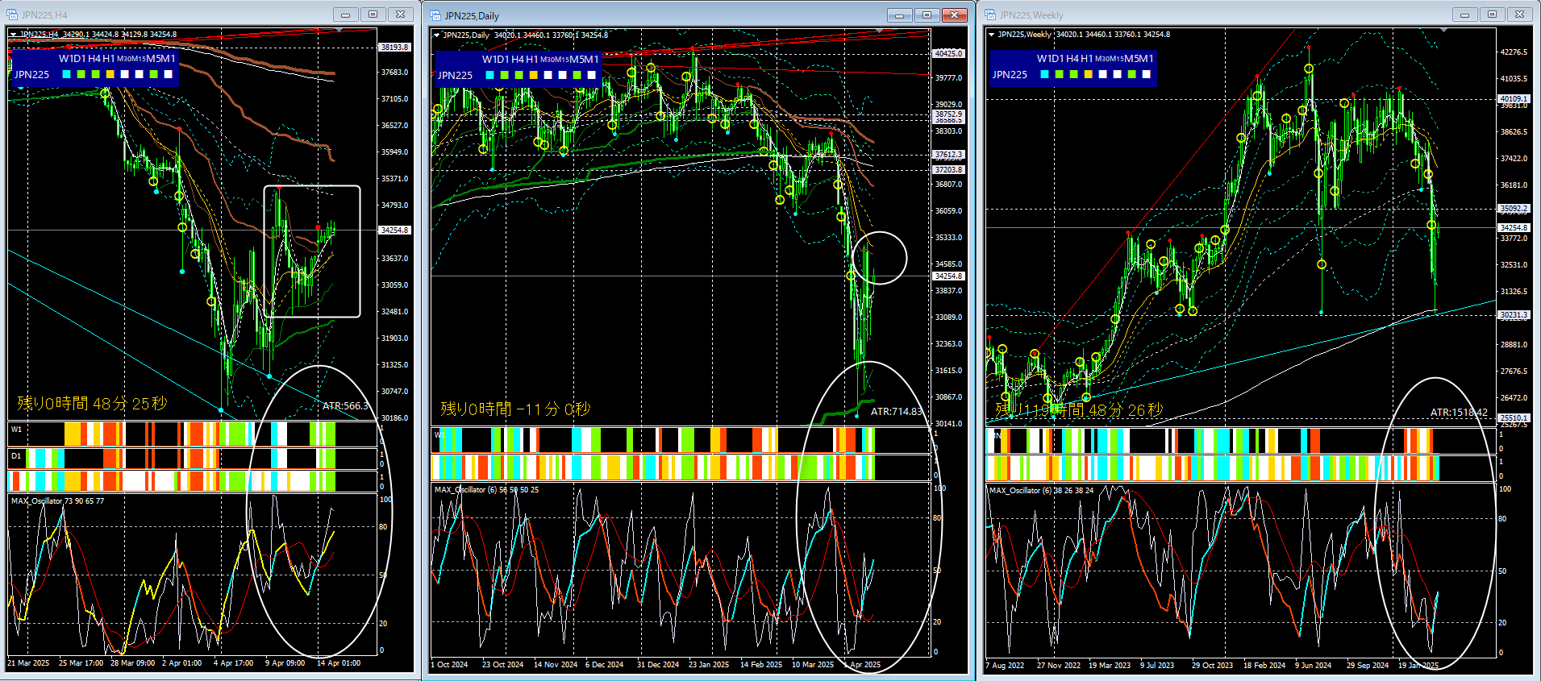
Task: Click the 30231.3 price label in Weekly window
Action: coord(1514,315)
